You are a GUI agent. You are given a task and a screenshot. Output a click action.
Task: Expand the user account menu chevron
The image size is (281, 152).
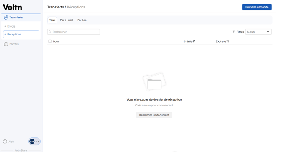click(38, 142)
